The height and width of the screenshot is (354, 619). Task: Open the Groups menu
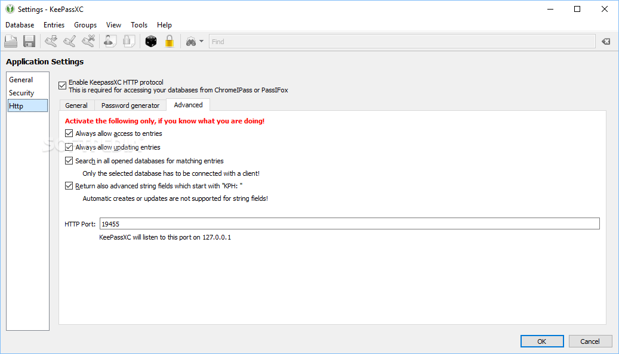tap(85, 25)
